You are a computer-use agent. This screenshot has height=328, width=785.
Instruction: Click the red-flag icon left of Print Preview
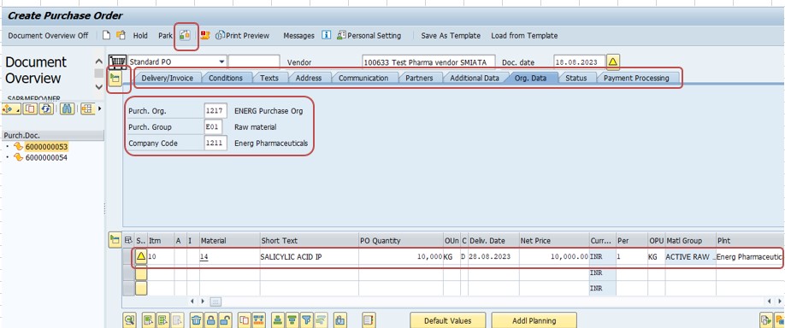pos(204,36)
